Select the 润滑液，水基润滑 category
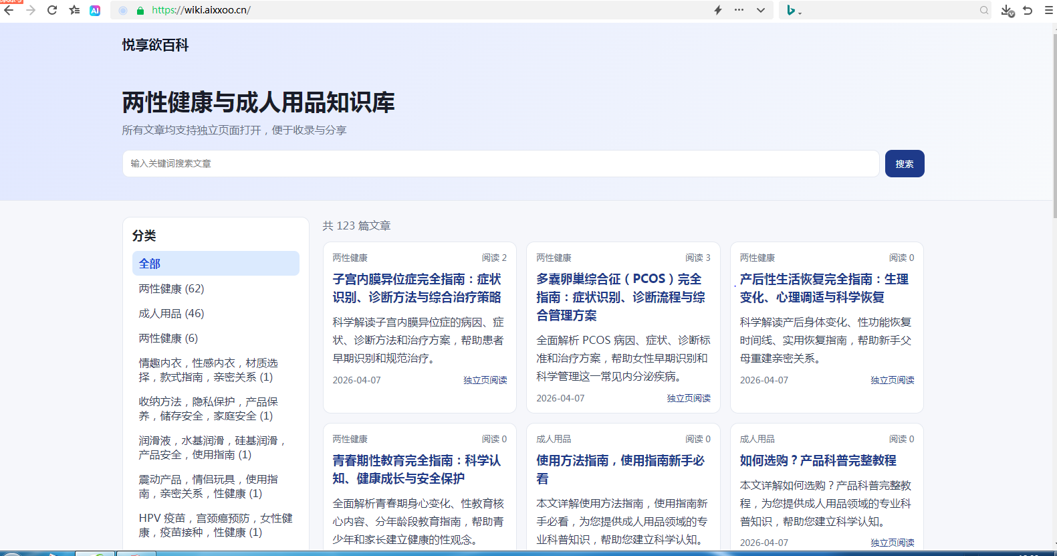Viewport: 1057px width, 556px height. pos(216,448)
